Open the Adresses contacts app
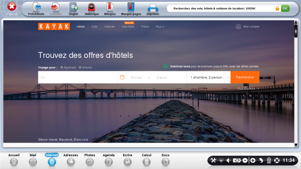Screen dimensions: 301x169 click(x=71, y=160)
